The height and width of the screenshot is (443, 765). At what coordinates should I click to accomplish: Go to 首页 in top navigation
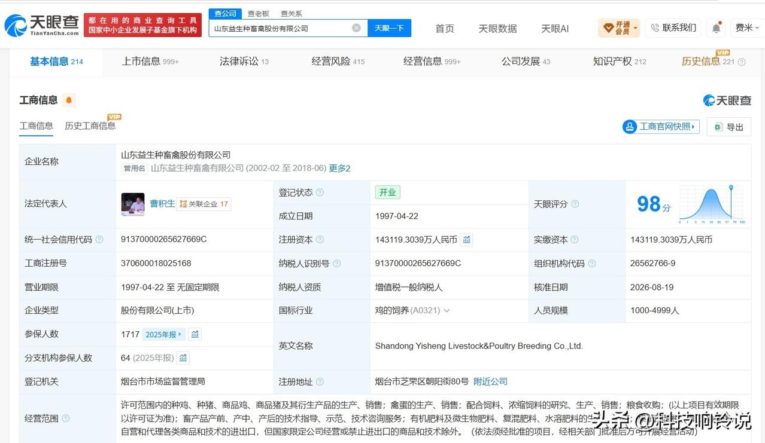coord(445,29)
